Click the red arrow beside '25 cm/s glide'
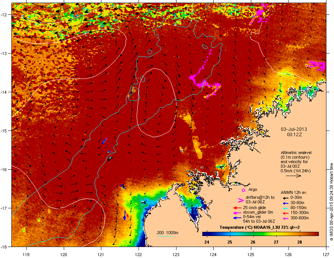Image resolution: width=334 pixels, height=258 pixels. pyautogui.click(x=237, y=208)
